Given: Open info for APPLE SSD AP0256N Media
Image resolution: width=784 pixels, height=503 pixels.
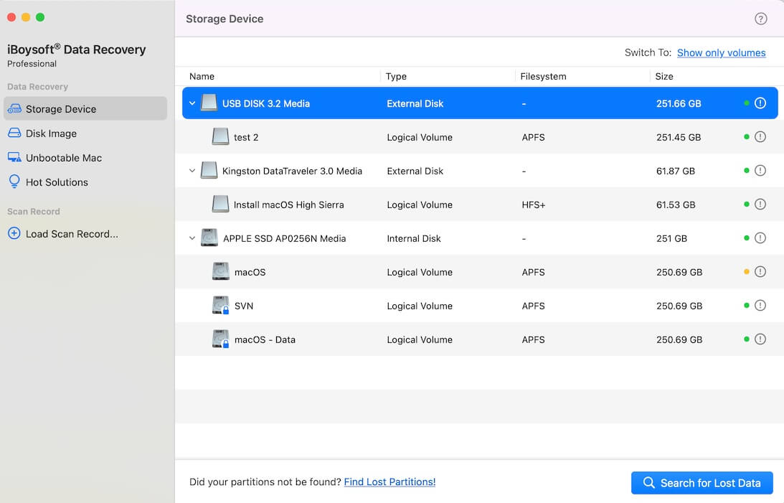Looking at the screenshot, I should pos(760,238).
